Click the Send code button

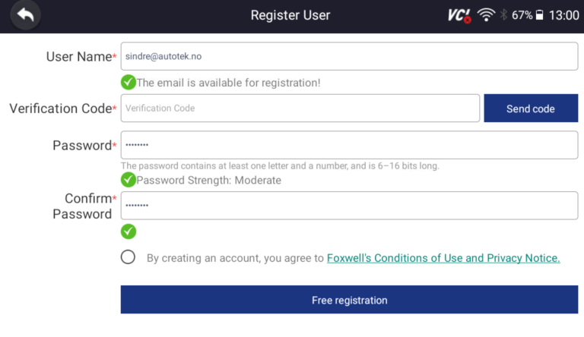point(531,109)
